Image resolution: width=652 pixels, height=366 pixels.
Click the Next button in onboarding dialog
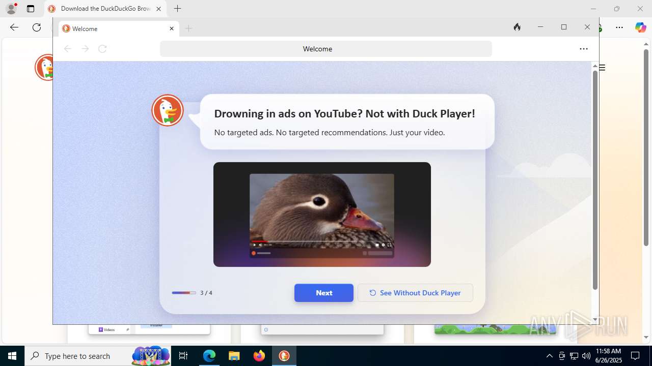click(x=324, y=293)
